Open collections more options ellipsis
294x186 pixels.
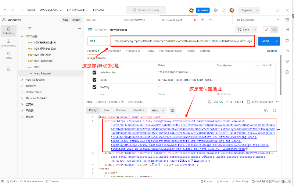tap(80, 29)
